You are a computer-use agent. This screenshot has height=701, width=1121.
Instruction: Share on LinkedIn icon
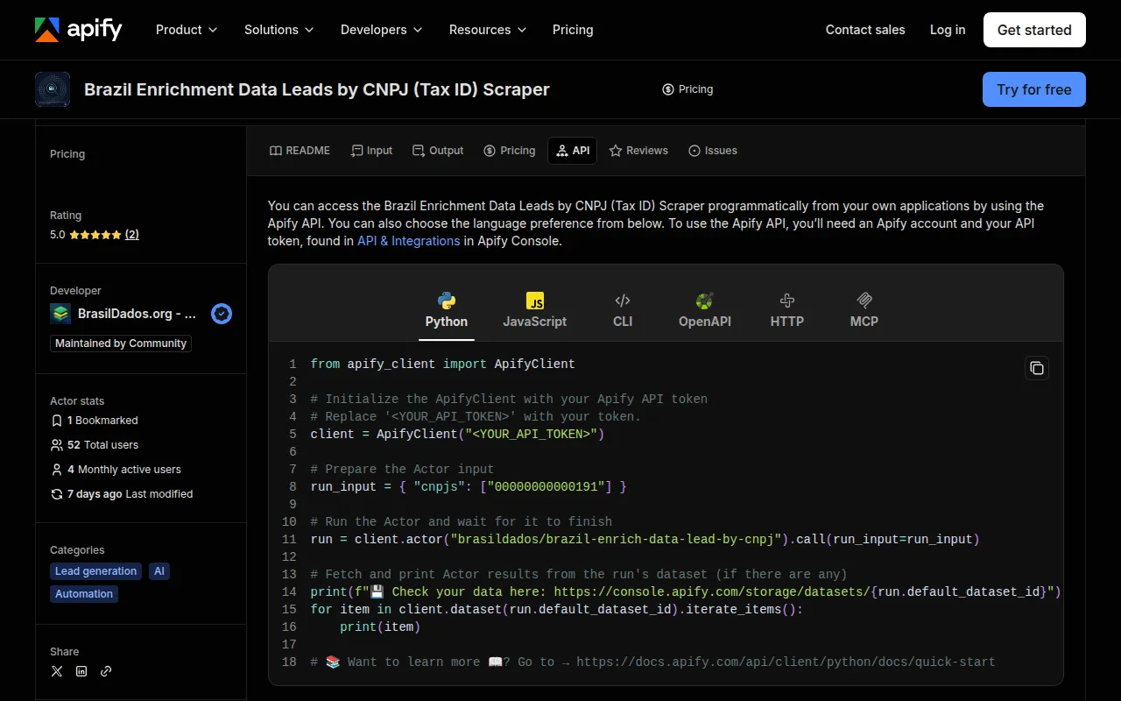81,671
